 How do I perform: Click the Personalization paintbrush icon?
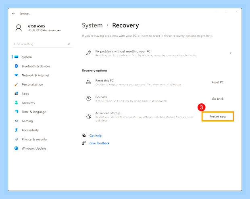pyautogui.click(x=16, y=84)
